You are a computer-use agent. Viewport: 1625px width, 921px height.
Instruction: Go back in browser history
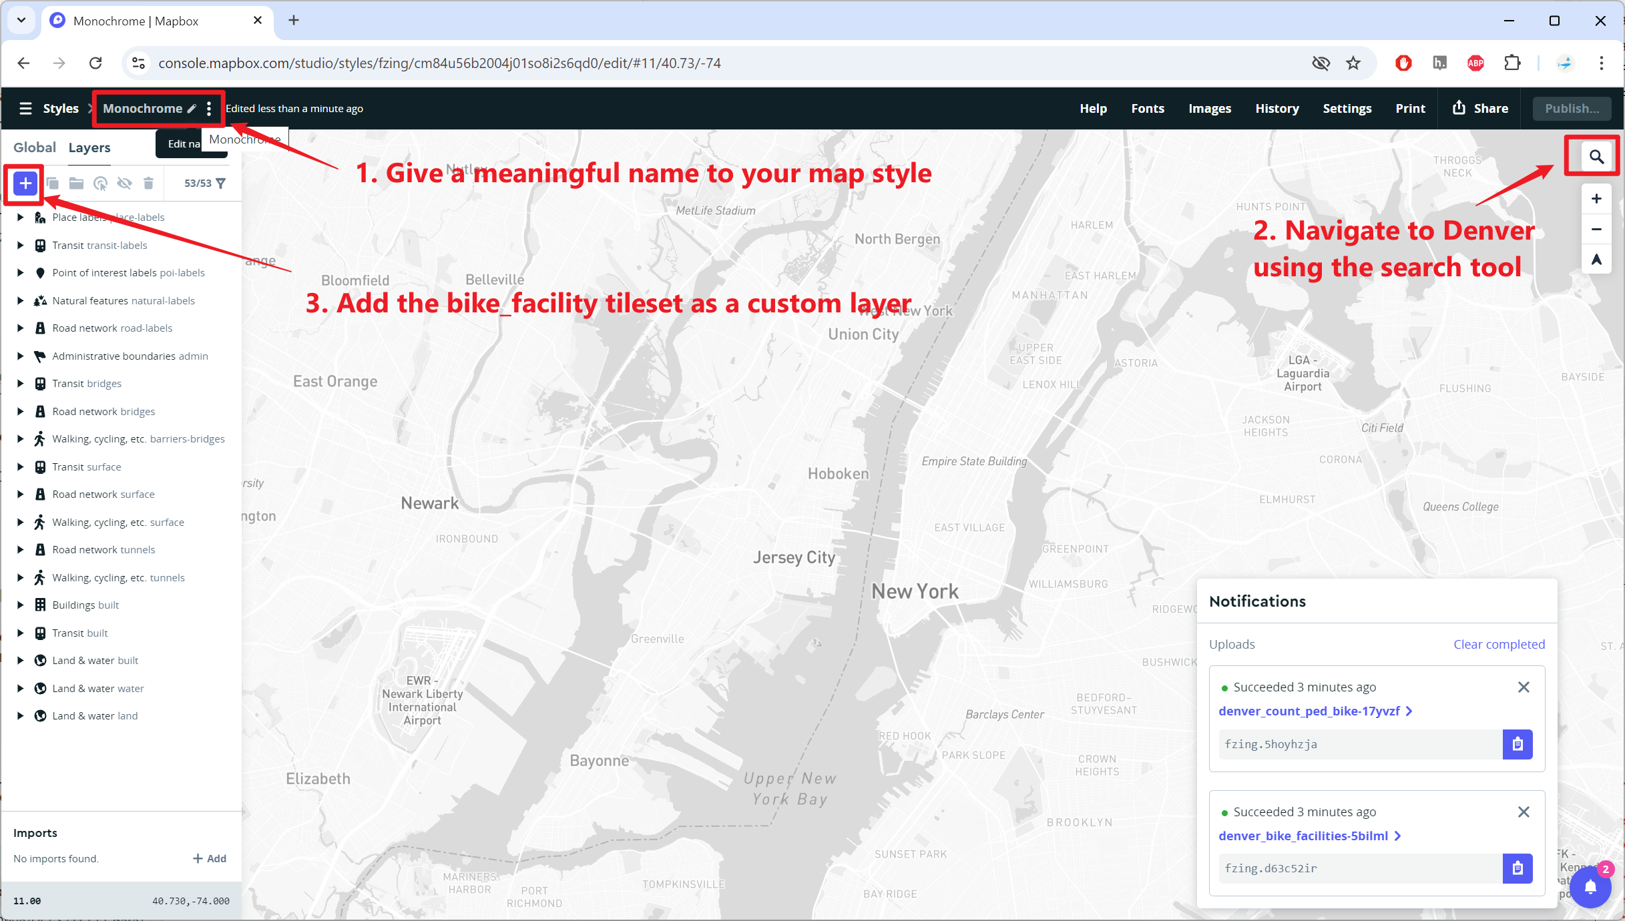[23, 63]
